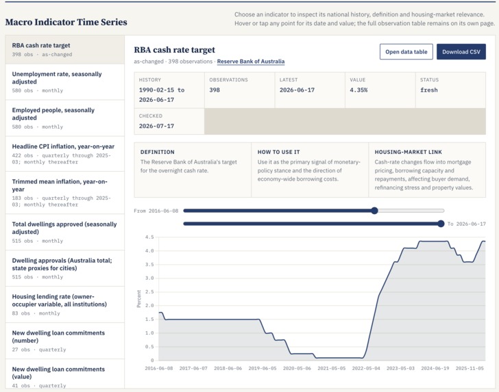Click the Macro Indicator Time Series heading
The image size is (499, 392).
pos(66,22)
